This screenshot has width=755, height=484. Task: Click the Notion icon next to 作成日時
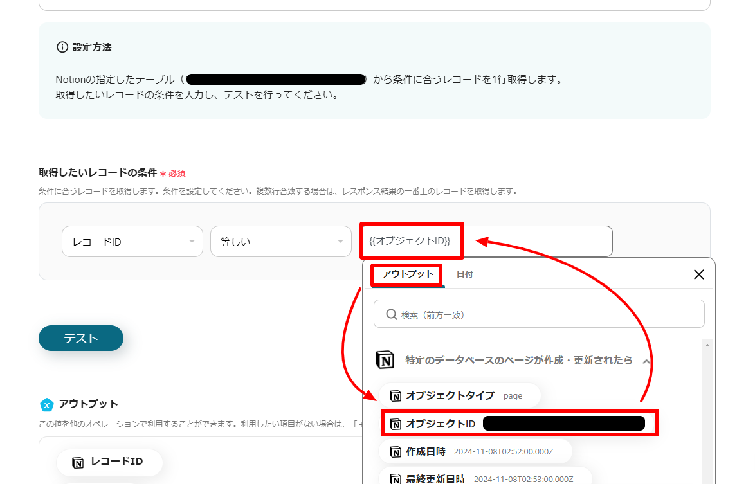coord(394,452)
